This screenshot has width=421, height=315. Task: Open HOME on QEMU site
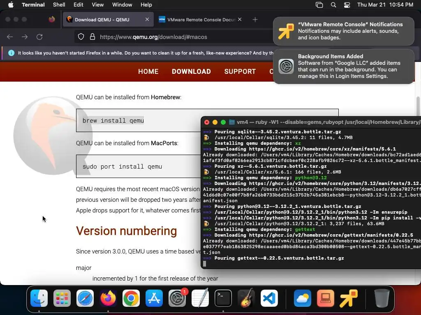148,71
